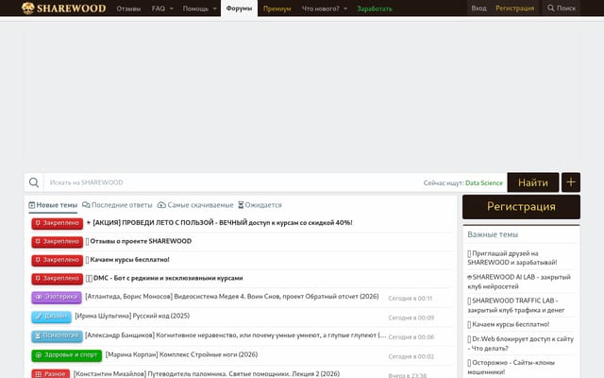
Task: Click Регистрация in the top header
Action: (514, 9)
